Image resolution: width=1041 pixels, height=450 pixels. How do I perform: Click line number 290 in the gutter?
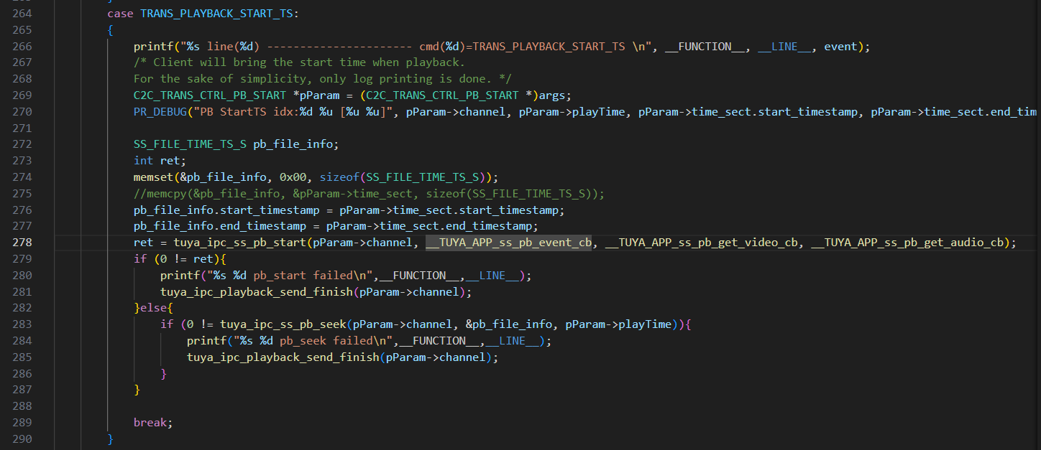point(22,439)
